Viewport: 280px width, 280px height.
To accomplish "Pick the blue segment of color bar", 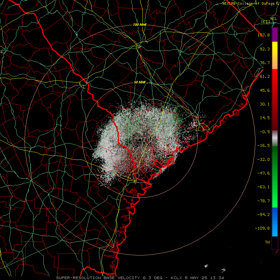I will point(275,222).
